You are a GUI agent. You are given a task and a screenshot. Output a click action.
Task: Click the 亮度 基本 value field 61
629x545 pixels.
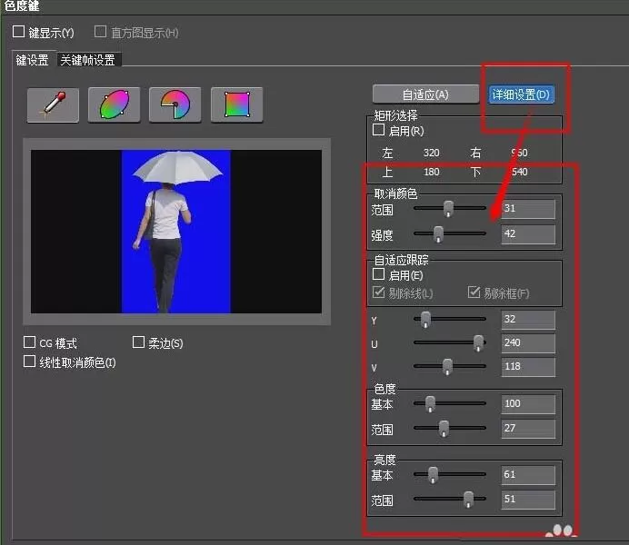528,475
